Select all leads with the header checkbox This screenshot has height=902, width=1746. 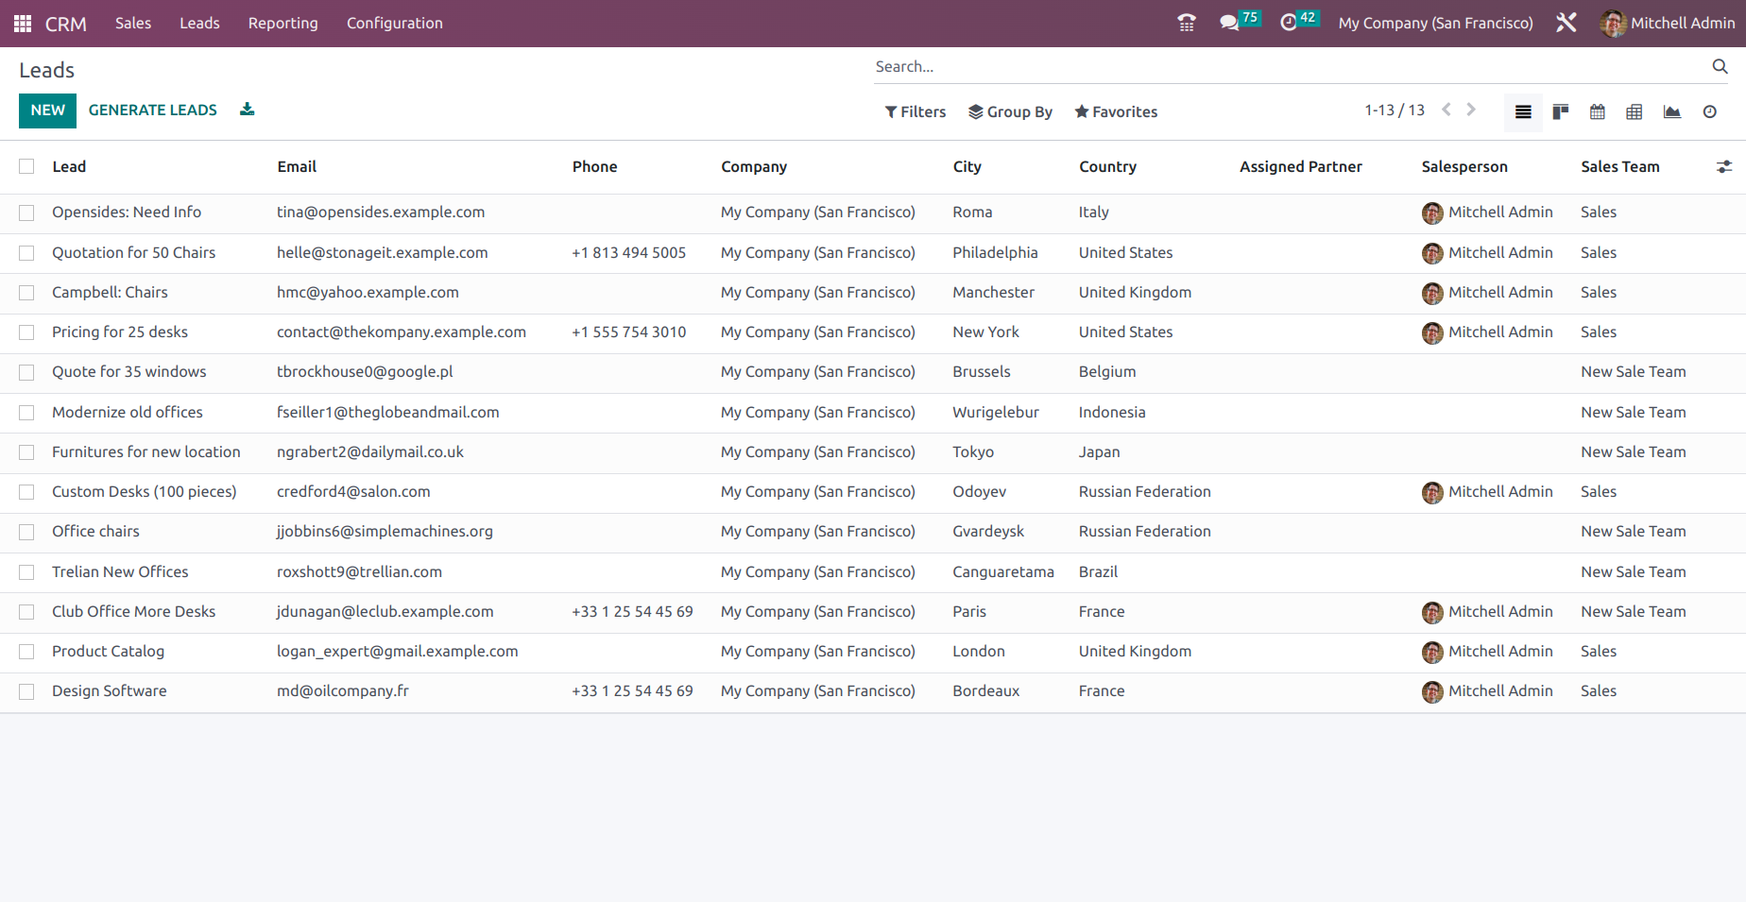point(26,166)
